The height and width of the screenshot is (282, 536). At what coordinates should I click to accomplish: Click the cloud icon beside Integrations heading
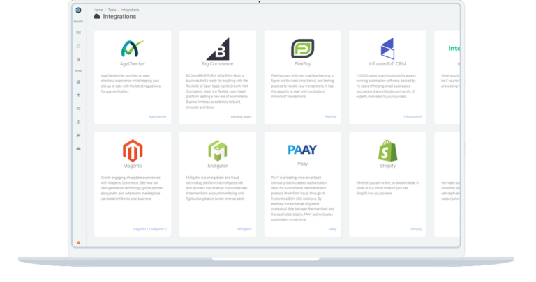pyautogui.click(x=96, y=16)
